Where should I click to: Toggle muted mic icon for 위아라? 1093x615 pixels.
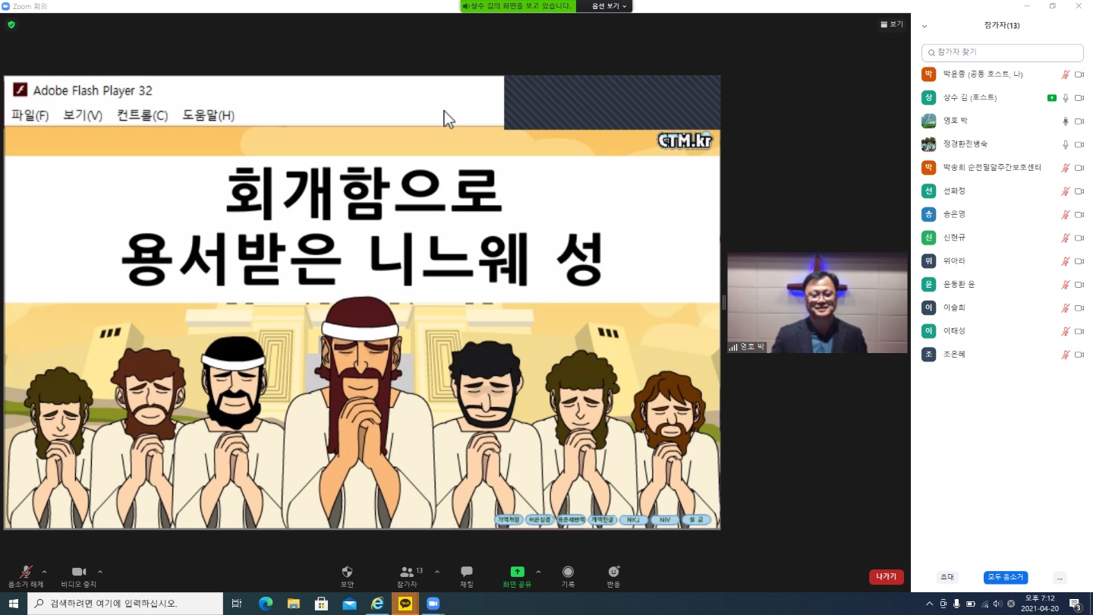pyautogui.click(x=1066, y=261)
